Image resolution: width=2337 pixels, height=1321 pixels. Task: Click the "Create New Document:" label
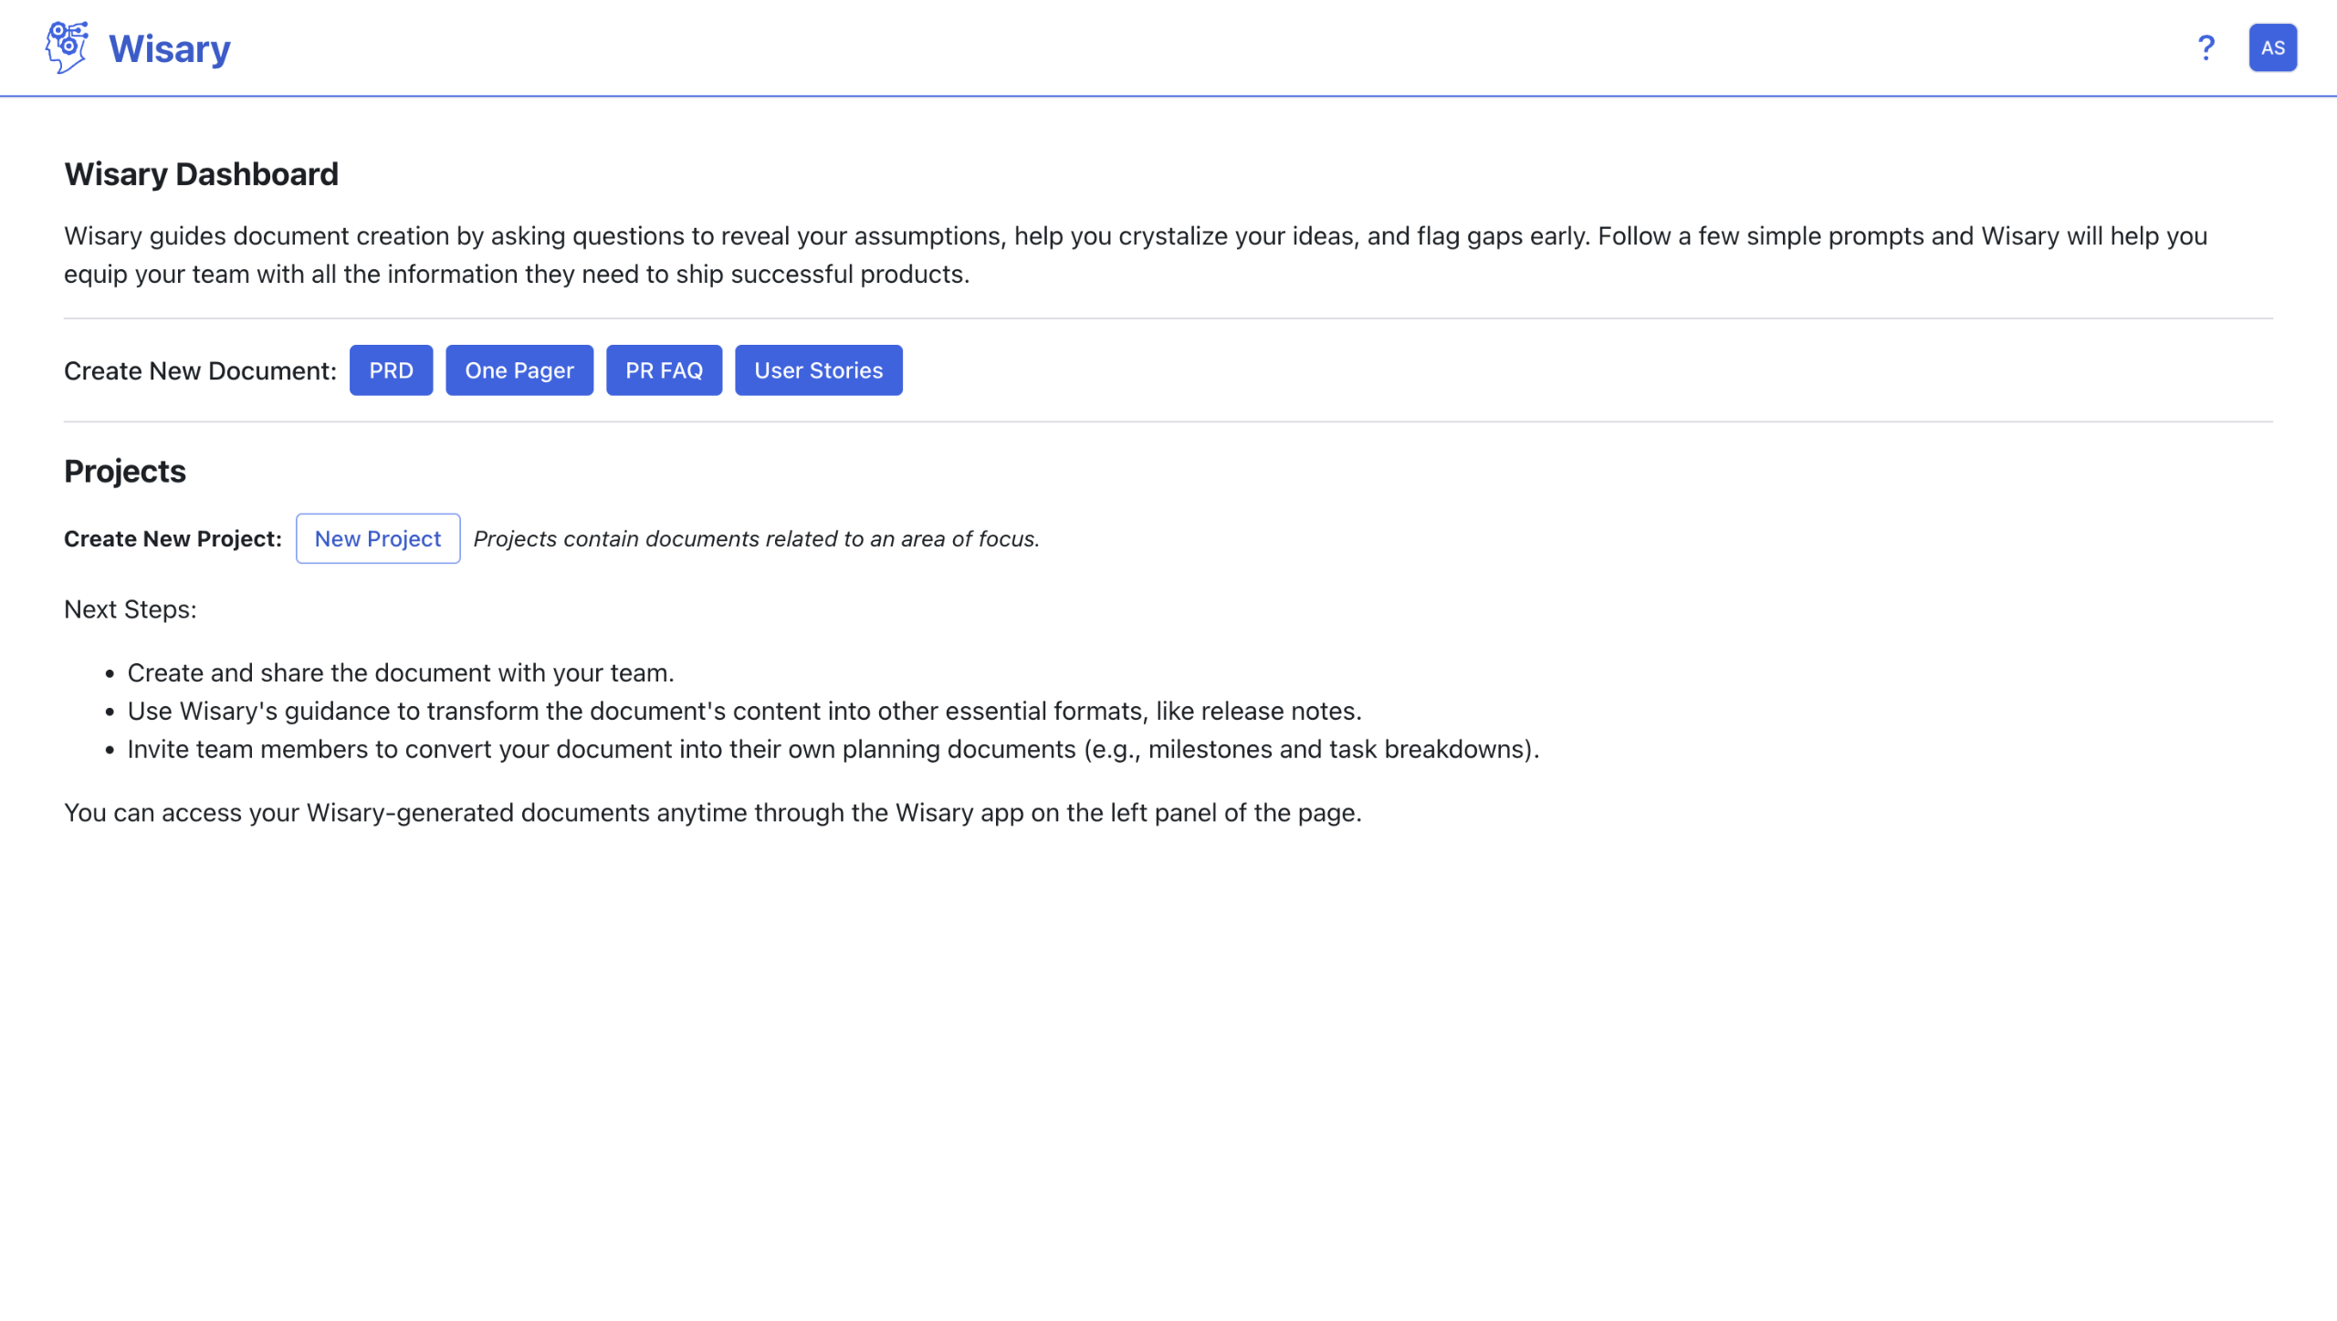click(x=200, y=371)
